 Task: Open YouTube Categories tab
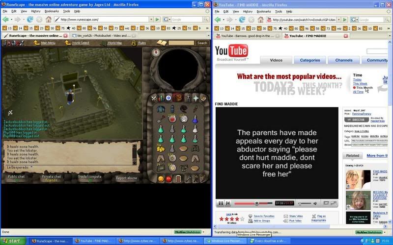point(310,60)
